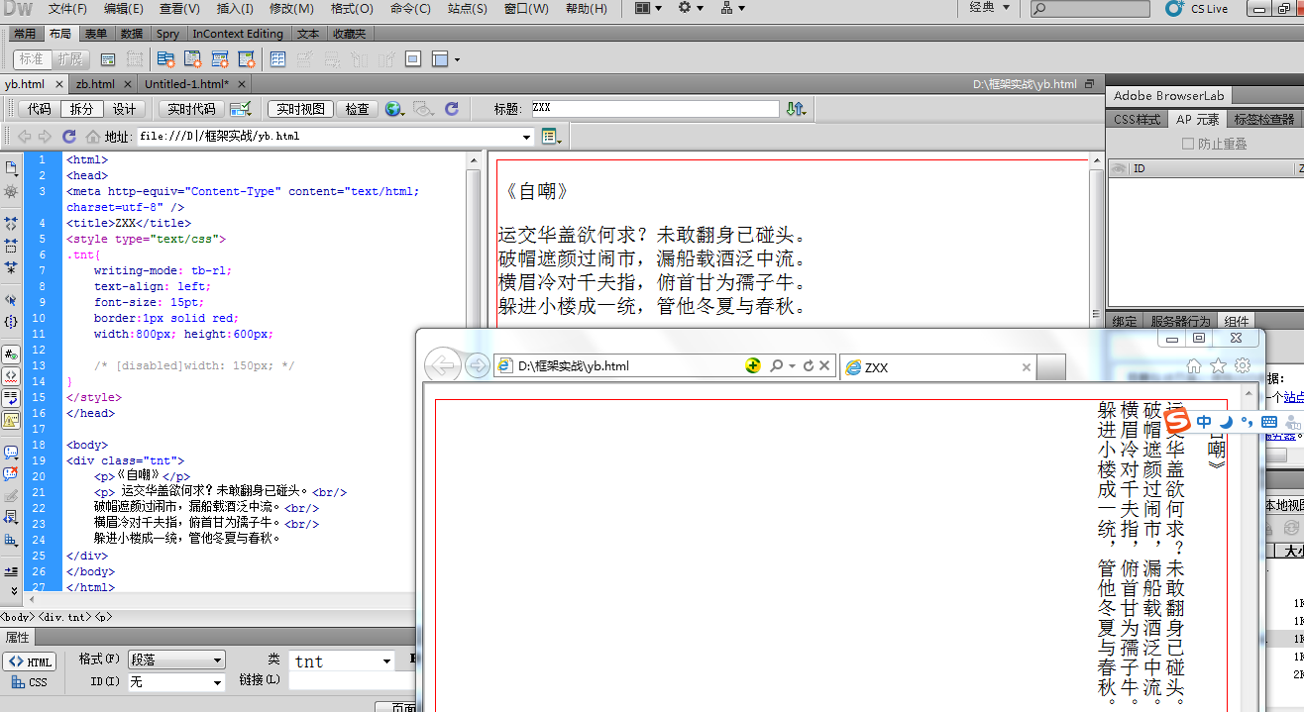Click the HTML button in Properties panel

point(30,661)
